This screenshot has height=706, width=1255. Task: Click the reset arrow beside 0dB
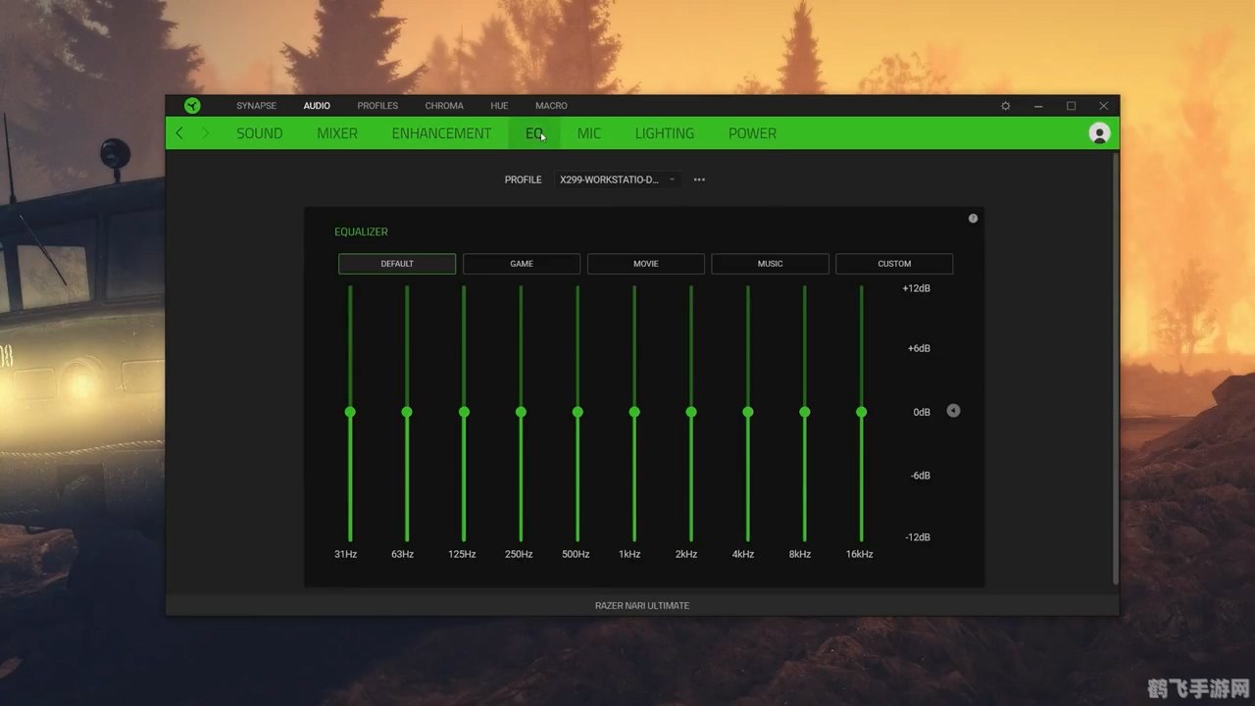(953, 411)
